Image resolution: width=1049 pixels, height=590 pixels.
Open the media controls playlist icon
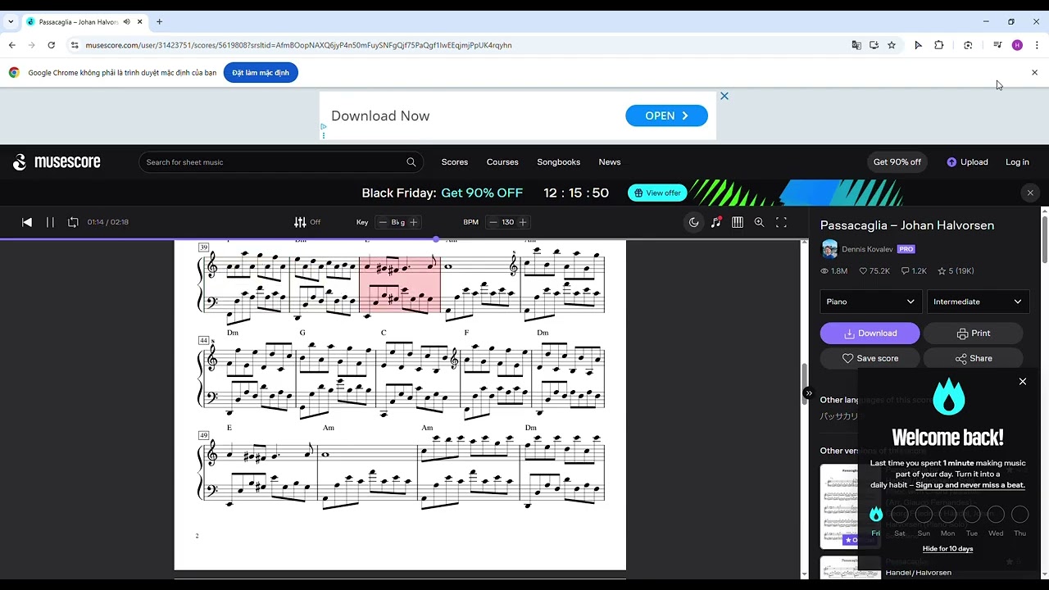point(997,45)
